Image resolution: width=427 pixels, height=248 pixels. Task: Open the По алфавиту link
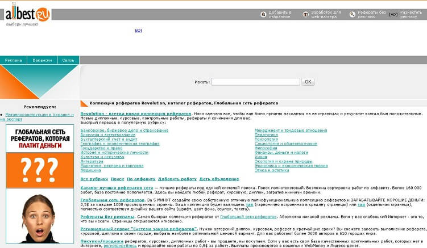(141, 179)
